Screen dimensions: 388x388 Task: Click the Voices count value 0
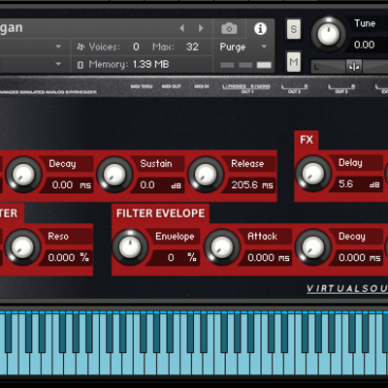(136, 47)
